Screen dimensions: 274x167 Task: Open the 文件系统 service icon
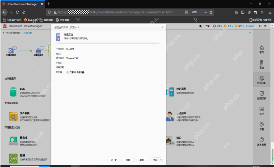pyautogui.click(x=13, y=116)
